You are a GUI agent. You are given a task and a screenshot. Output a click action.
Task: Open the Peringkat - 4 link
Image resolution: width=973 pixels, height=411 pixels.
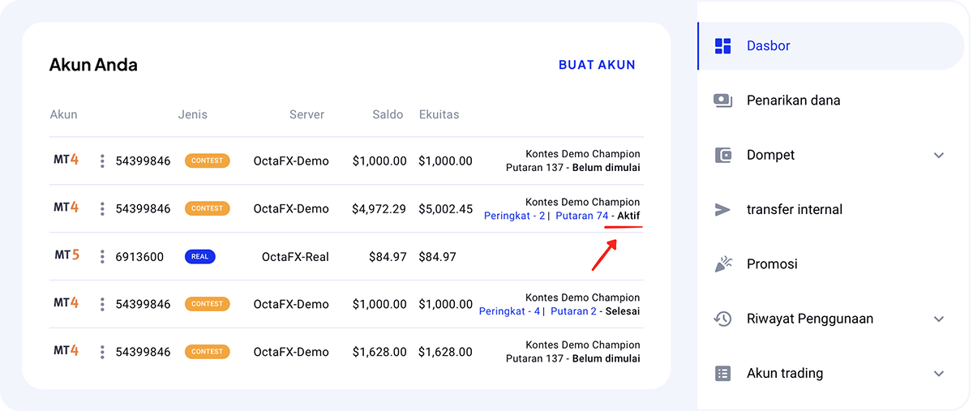pyautogui.click(x=509, y=311)
